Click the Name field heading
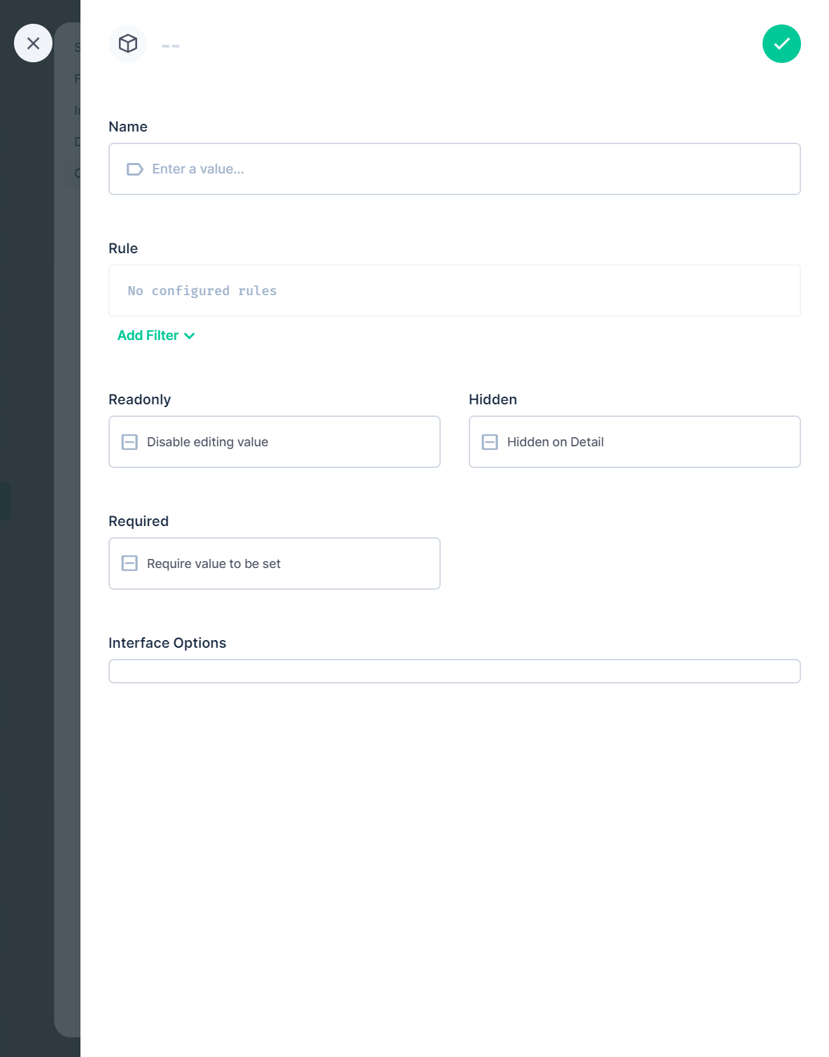The height and width of the screenshot is (1057, 829). pos(128,127)
